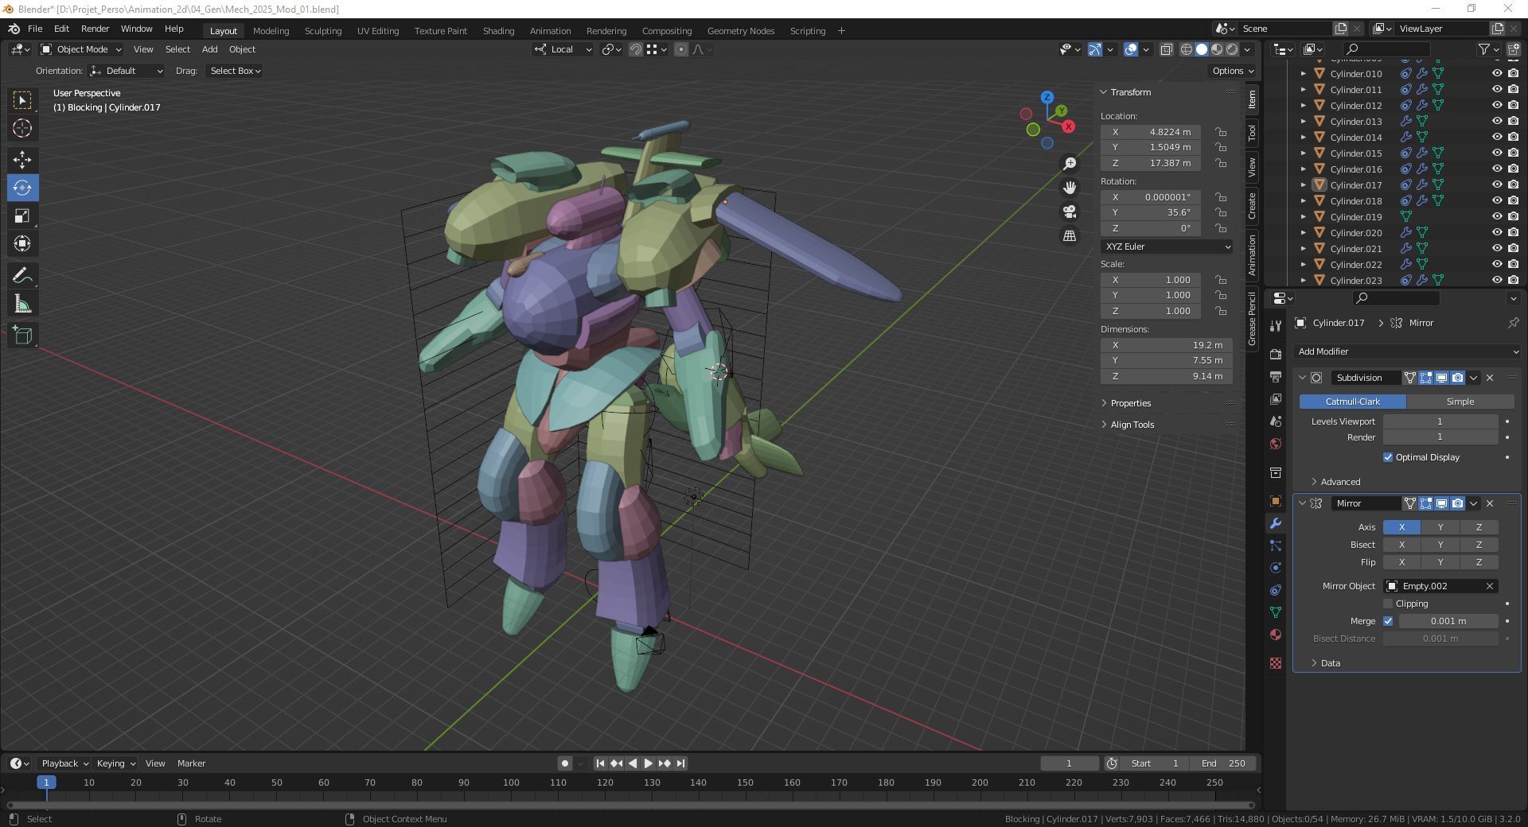
Task: Switch to orthographic/perspective view icon
Action: 1070,236
